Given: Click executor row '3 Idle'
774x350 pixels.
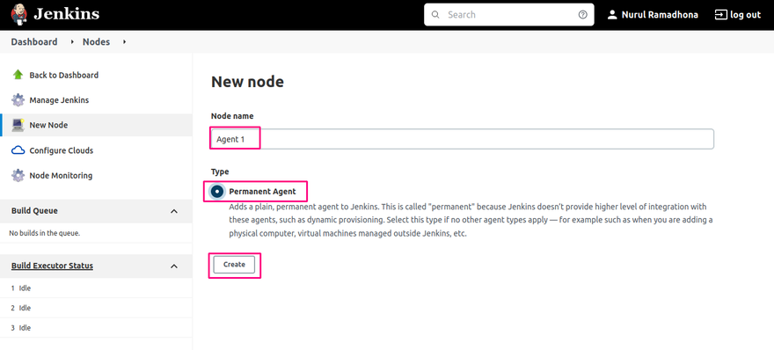Looking at the screenshot, I should (x=96, y=327).
